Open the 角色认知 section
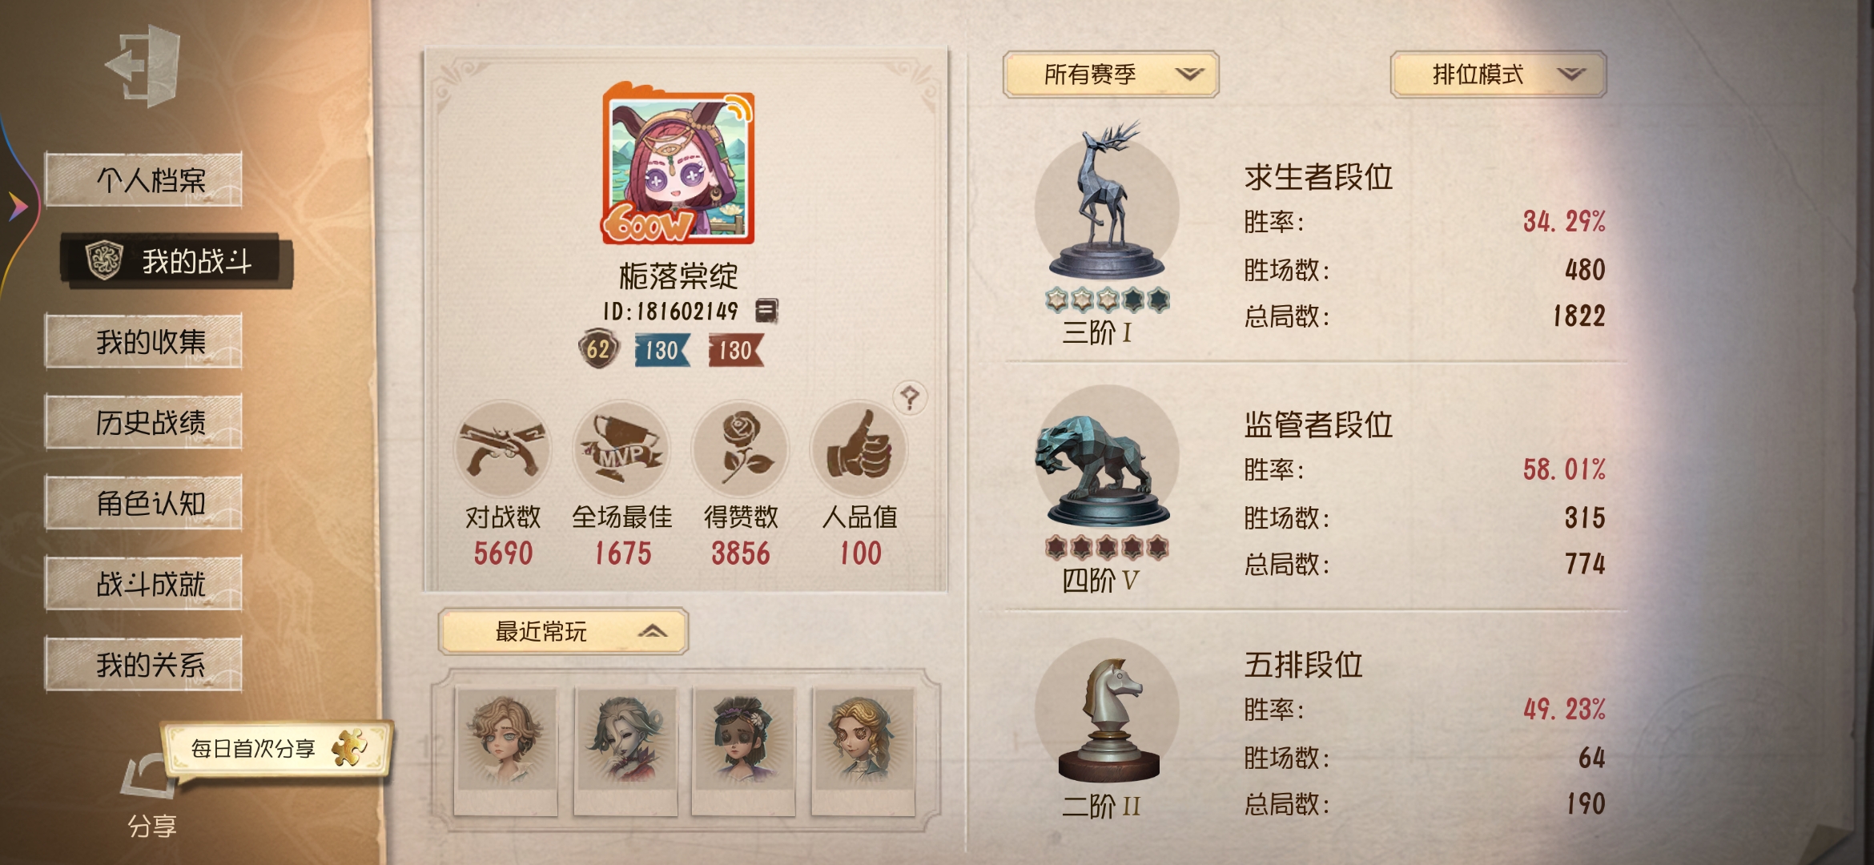Viewport: 1874px width, 865px height. tap(144, 503)
